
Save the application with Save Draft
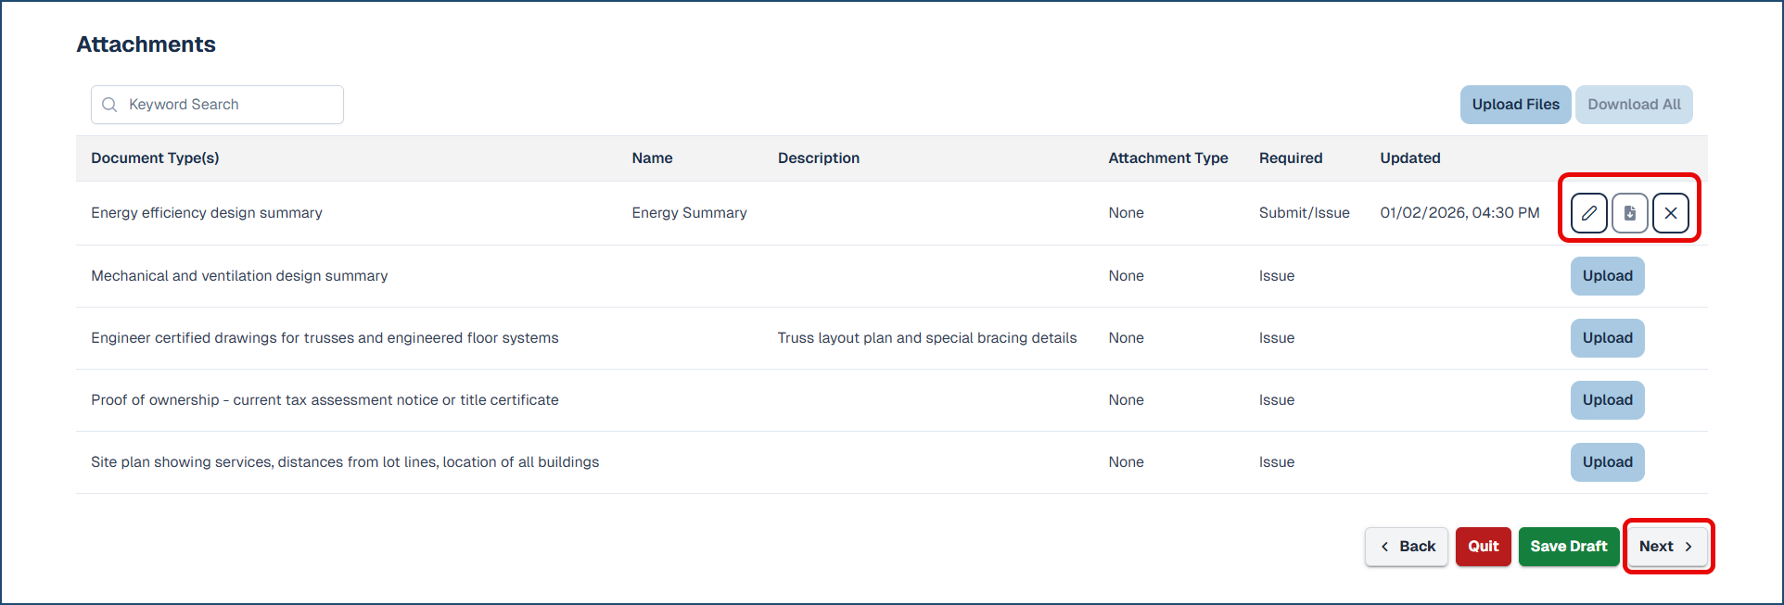pyautogui.click(x=1568, y=547)
